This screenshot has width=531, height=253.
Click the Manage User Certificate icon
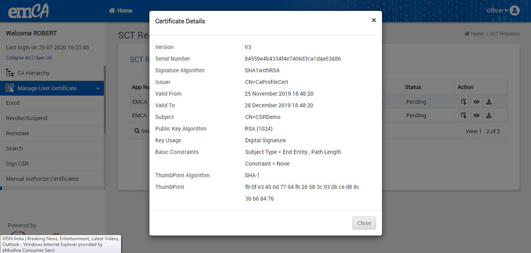point(9,88)
